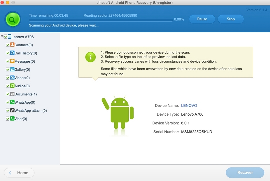Open WhatsApp(0) category
Screen dimensions: 270x181
[25, 102]
